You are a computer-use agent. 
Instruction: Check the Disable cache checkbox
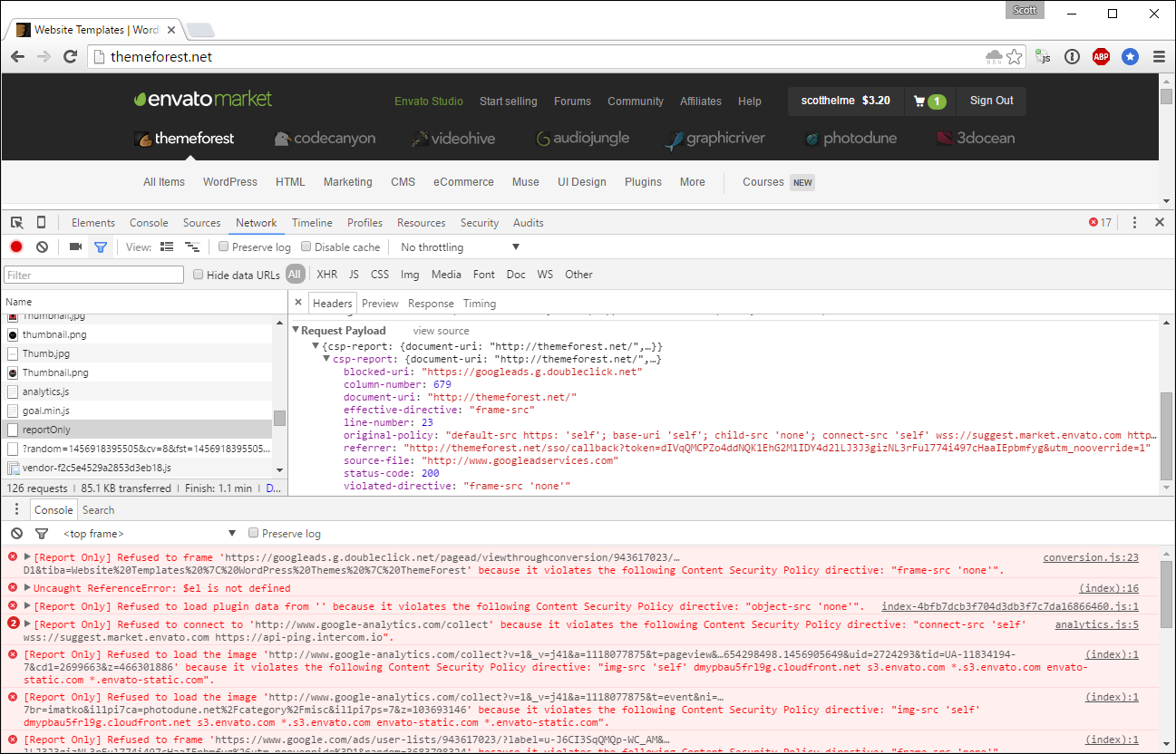(306, 246)
